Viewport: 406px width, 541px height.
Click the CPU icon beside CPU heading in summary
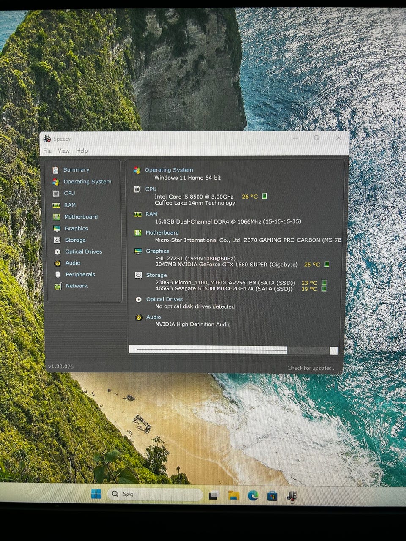[x=137, y=189]
